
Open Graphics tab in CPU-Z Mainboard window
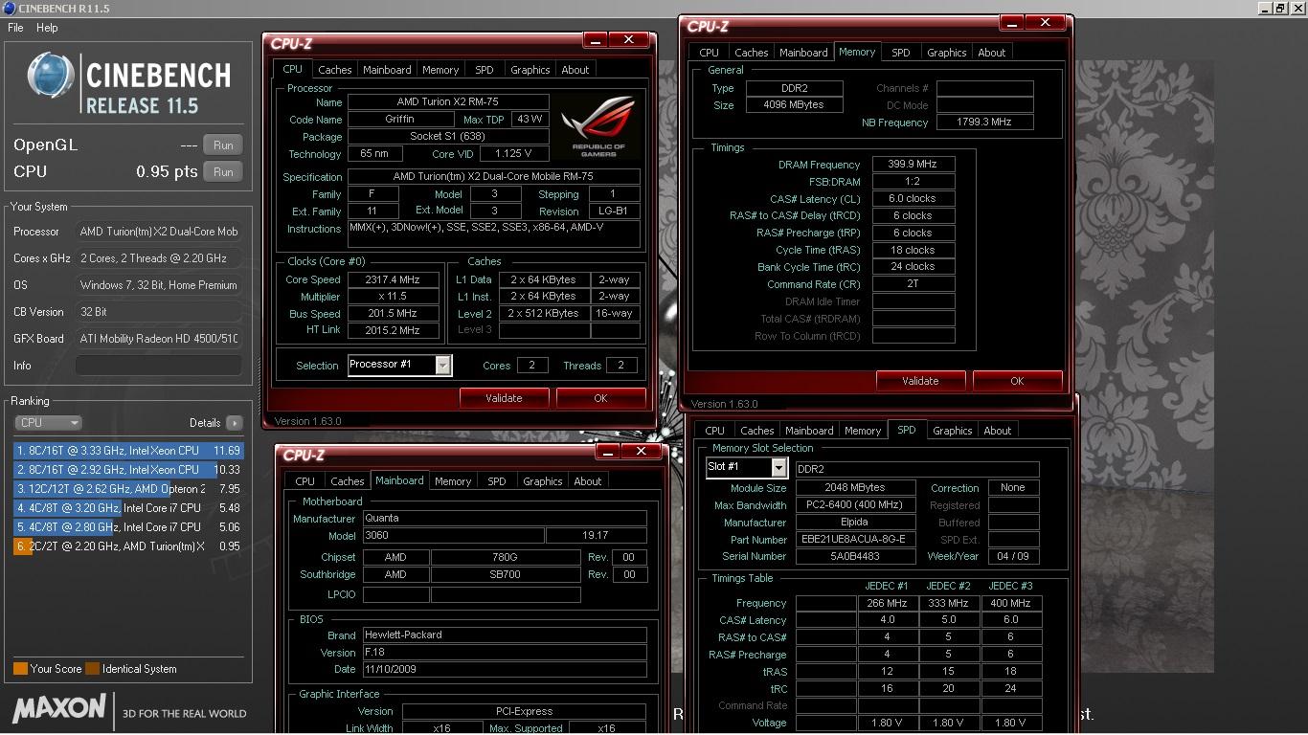point(542,481)
